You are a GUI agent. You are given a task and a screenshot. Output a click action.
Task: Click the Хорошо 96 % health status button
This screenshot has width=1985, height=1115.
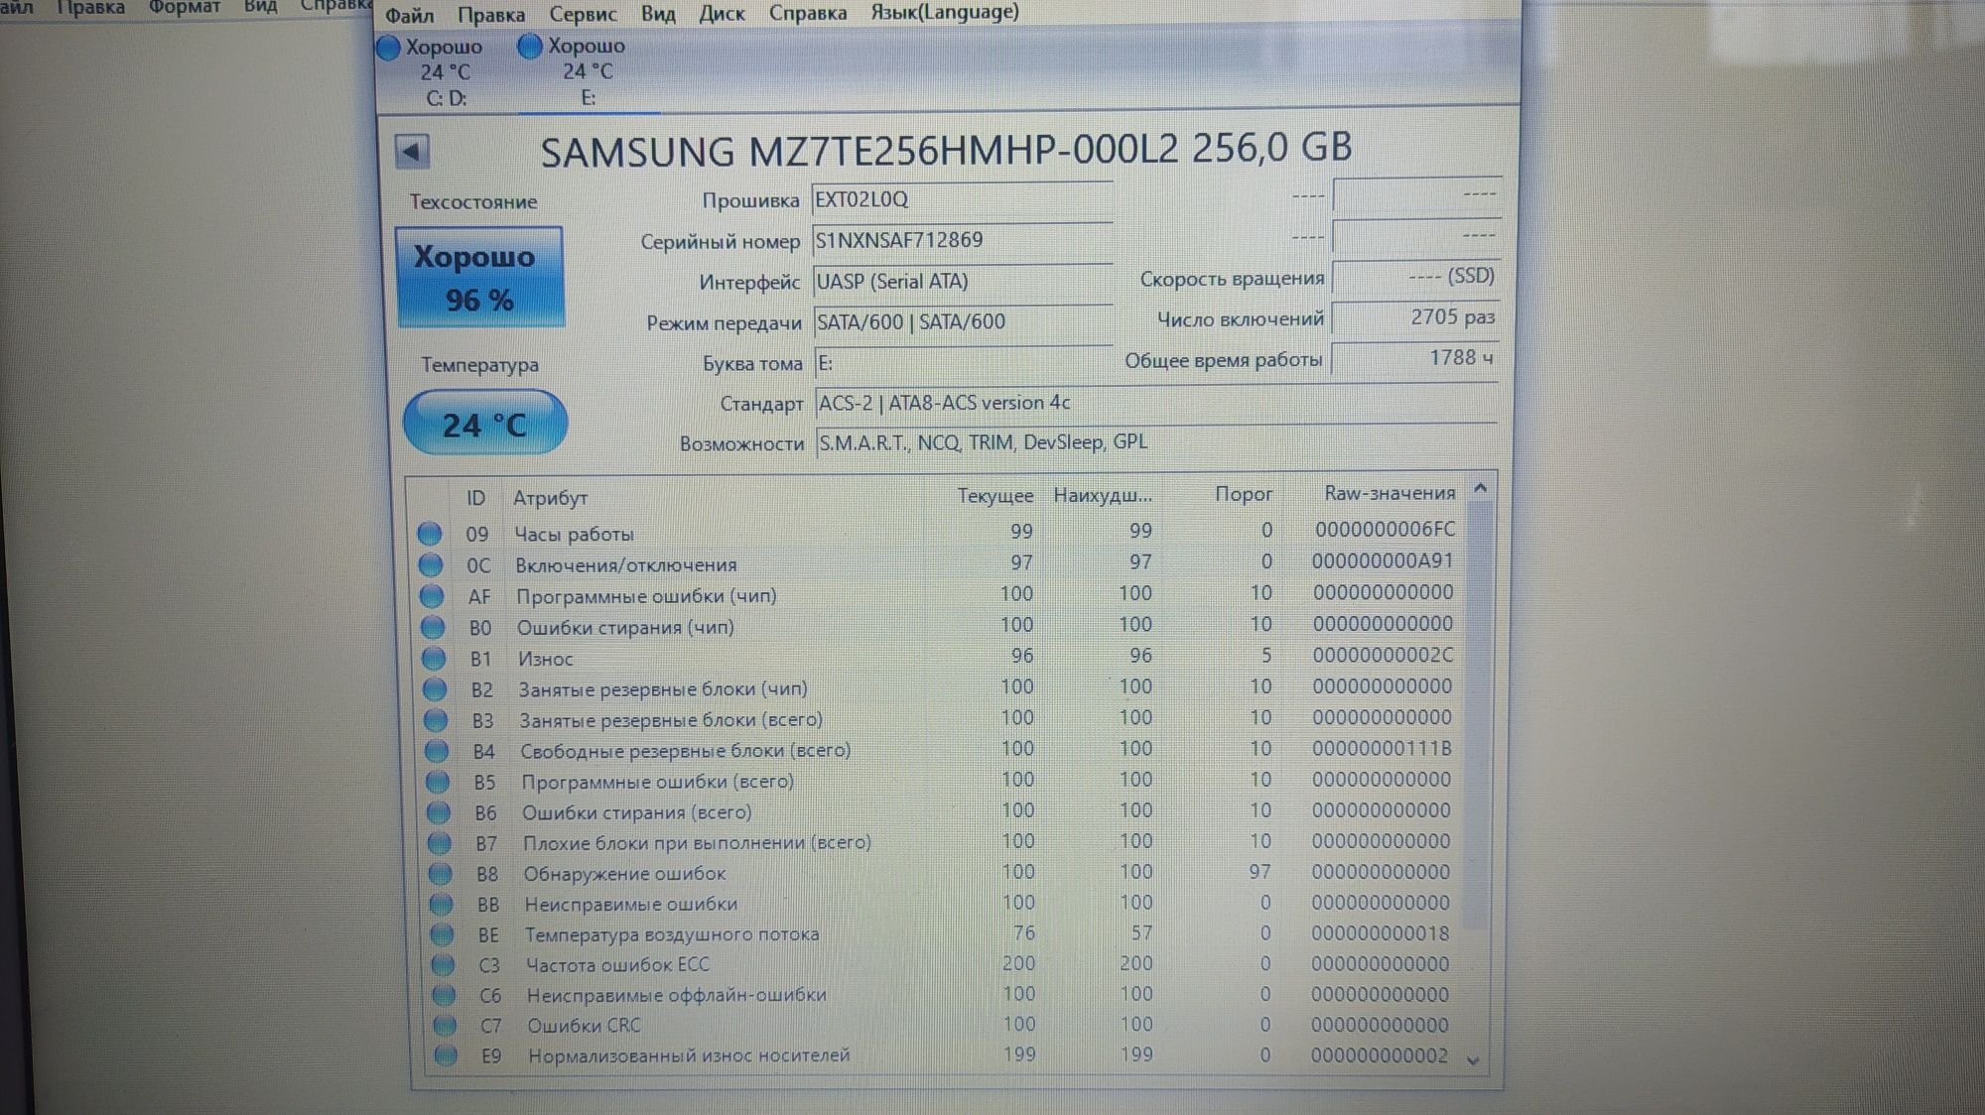click(479, 278)
